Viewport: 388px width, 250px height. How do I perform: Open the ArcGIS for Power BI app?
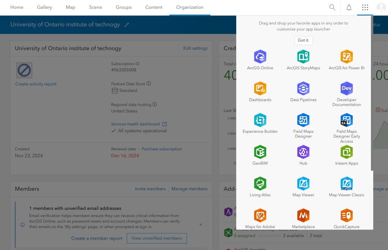click(346, 57)
